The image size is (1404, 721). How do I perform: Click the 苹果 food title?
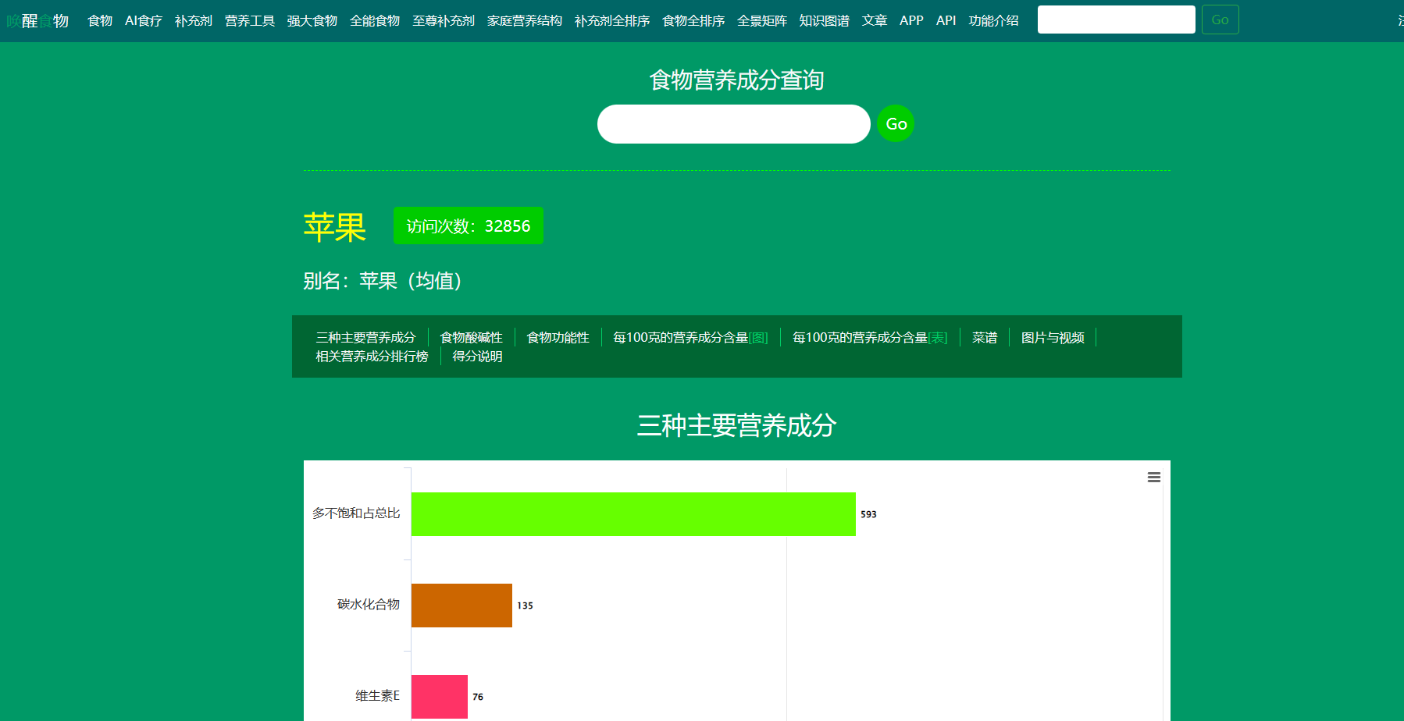pyautogui.click(x=334, y=227)
